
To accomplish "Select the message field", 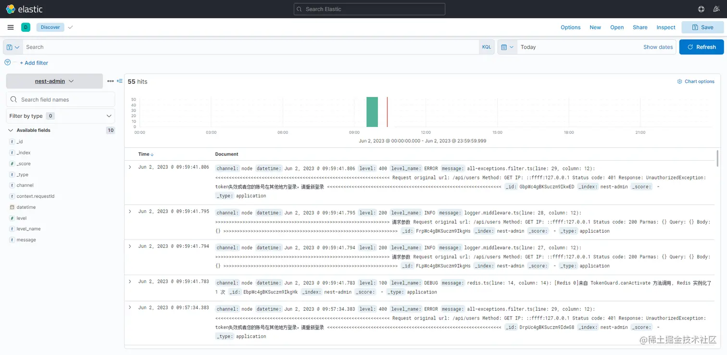I will 26,240.
